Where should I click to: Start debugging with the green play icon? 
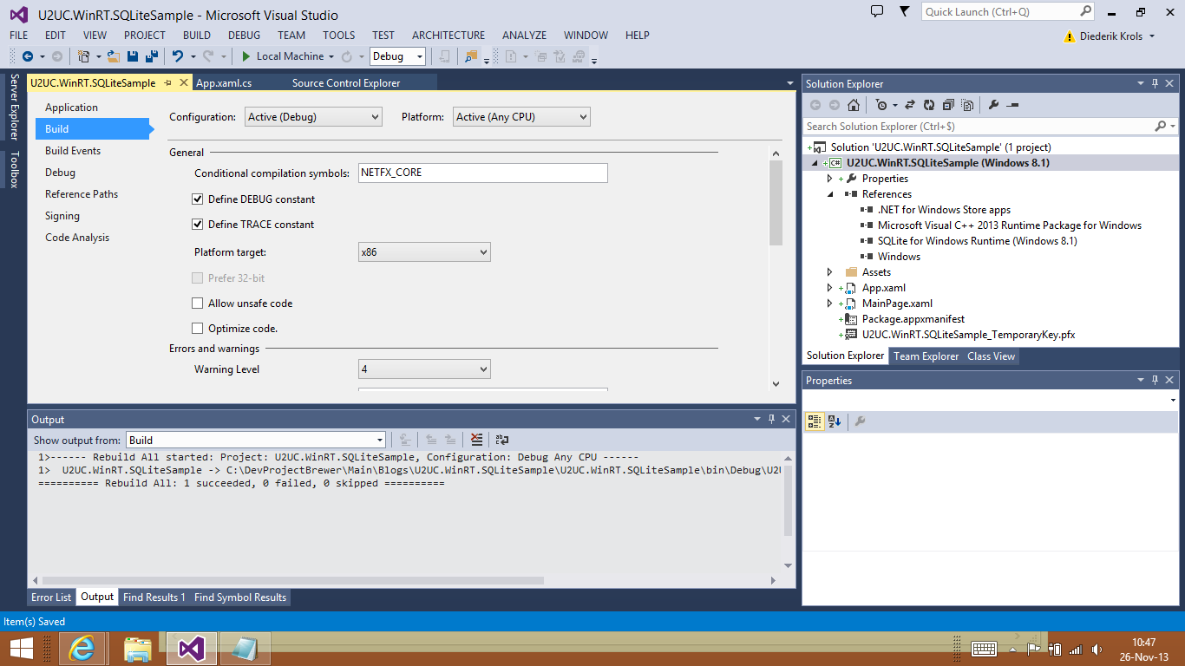click(246, 56)
